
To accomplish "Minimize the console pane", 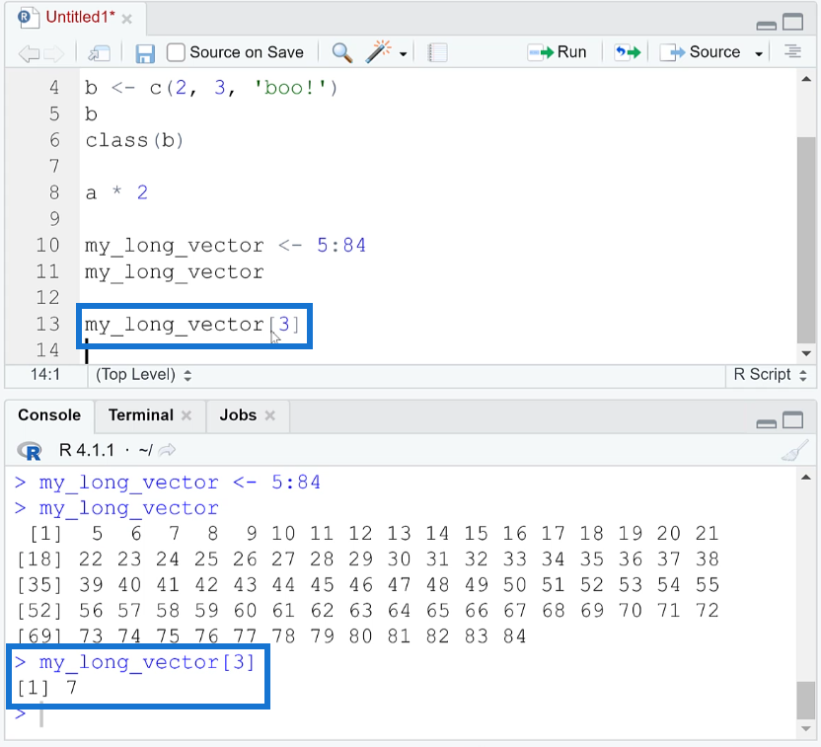I will 767,423.
